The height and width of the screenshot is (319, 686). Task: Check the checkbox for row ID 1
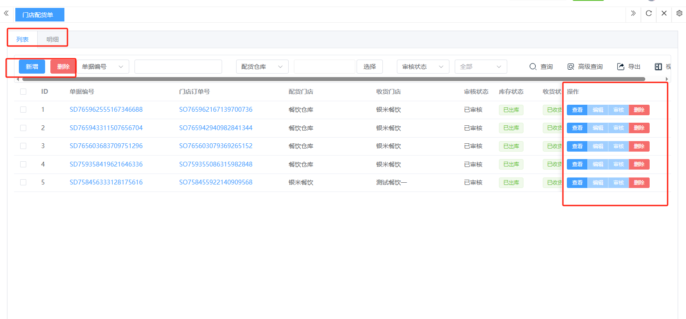[x=23, y=110]
